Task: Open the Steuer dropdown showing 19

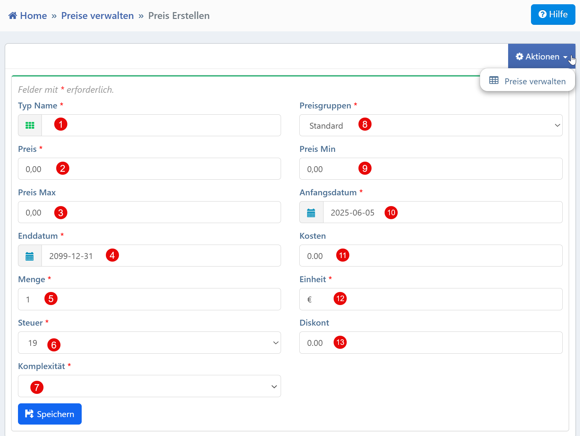Action: tap(149, 343)
